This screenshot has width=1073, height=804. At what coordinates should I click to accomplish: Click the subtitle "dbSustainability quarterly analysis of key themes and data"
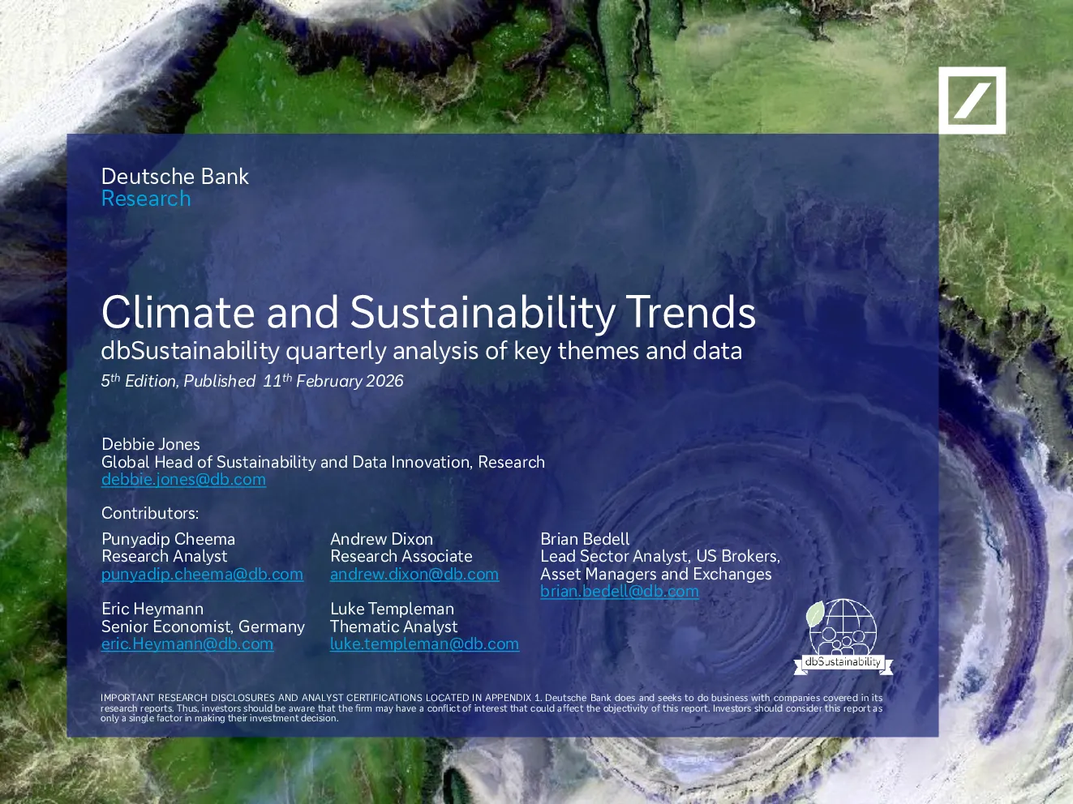(x=422, y=350)
